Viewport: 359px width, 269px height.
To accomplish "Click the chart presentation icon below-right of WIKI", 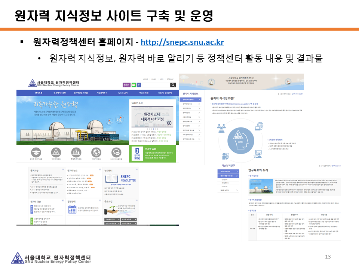I will (x=258, y=154).
